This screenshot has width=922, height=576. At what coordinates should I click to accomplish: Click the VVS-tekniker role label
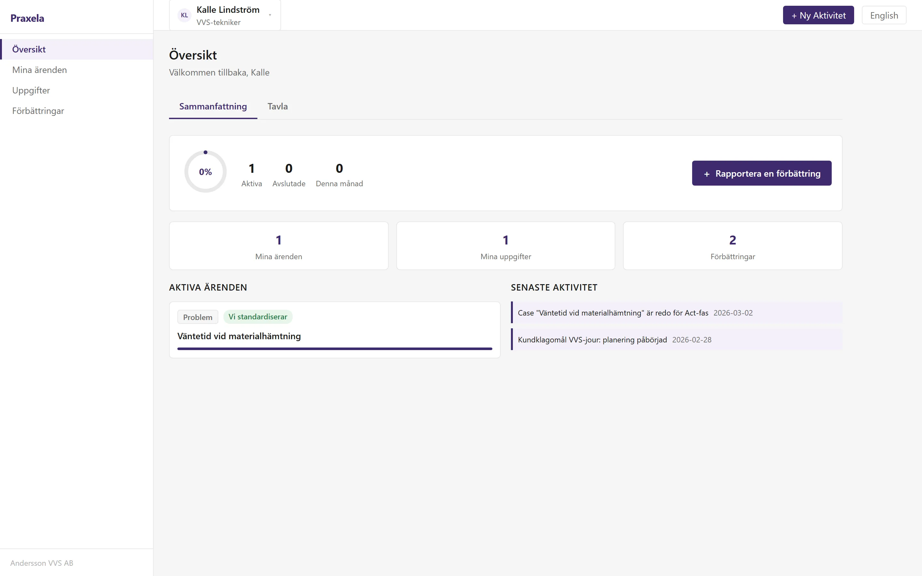[x=218, y=22]
